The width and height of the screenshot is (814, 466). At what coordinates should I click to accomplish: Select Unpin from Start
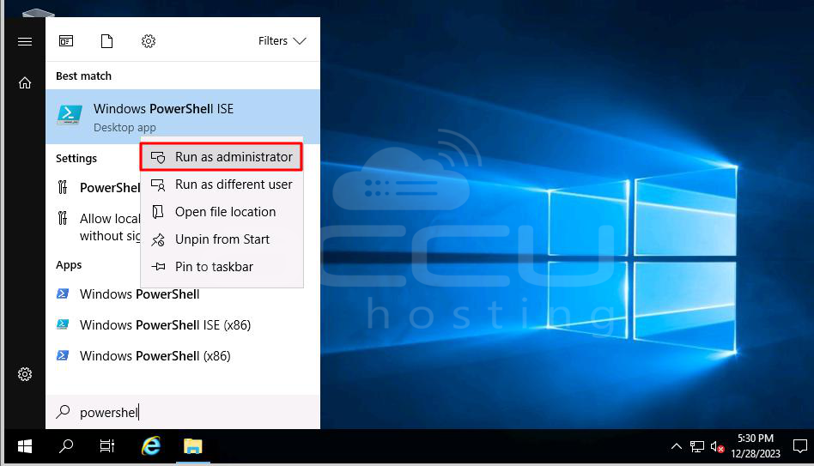click(222, 239)
